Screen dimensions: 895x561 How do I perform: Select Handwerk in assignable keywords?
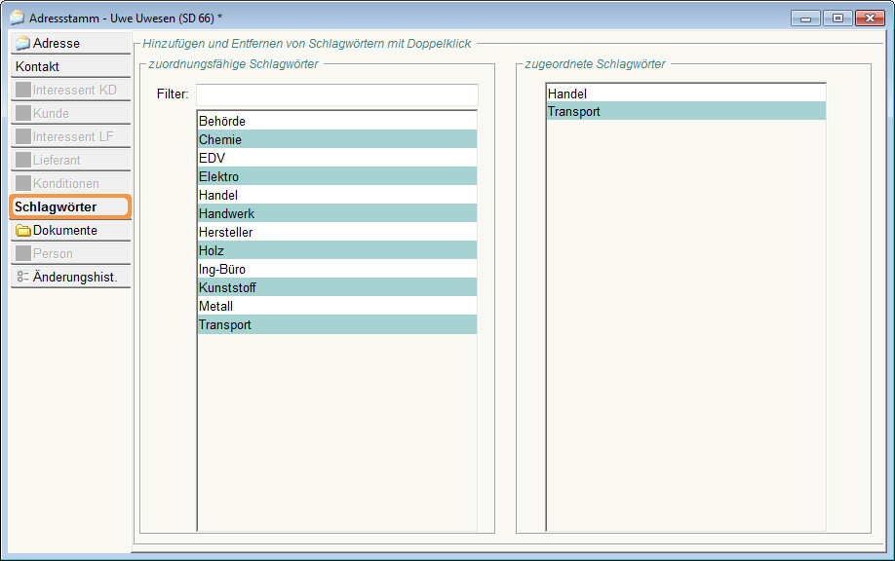(336, 213)
